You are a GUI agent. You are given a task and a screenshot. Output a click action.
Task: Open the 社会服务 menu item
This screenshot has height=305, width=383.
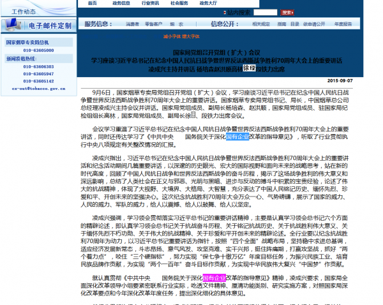[x=179, y=3]
